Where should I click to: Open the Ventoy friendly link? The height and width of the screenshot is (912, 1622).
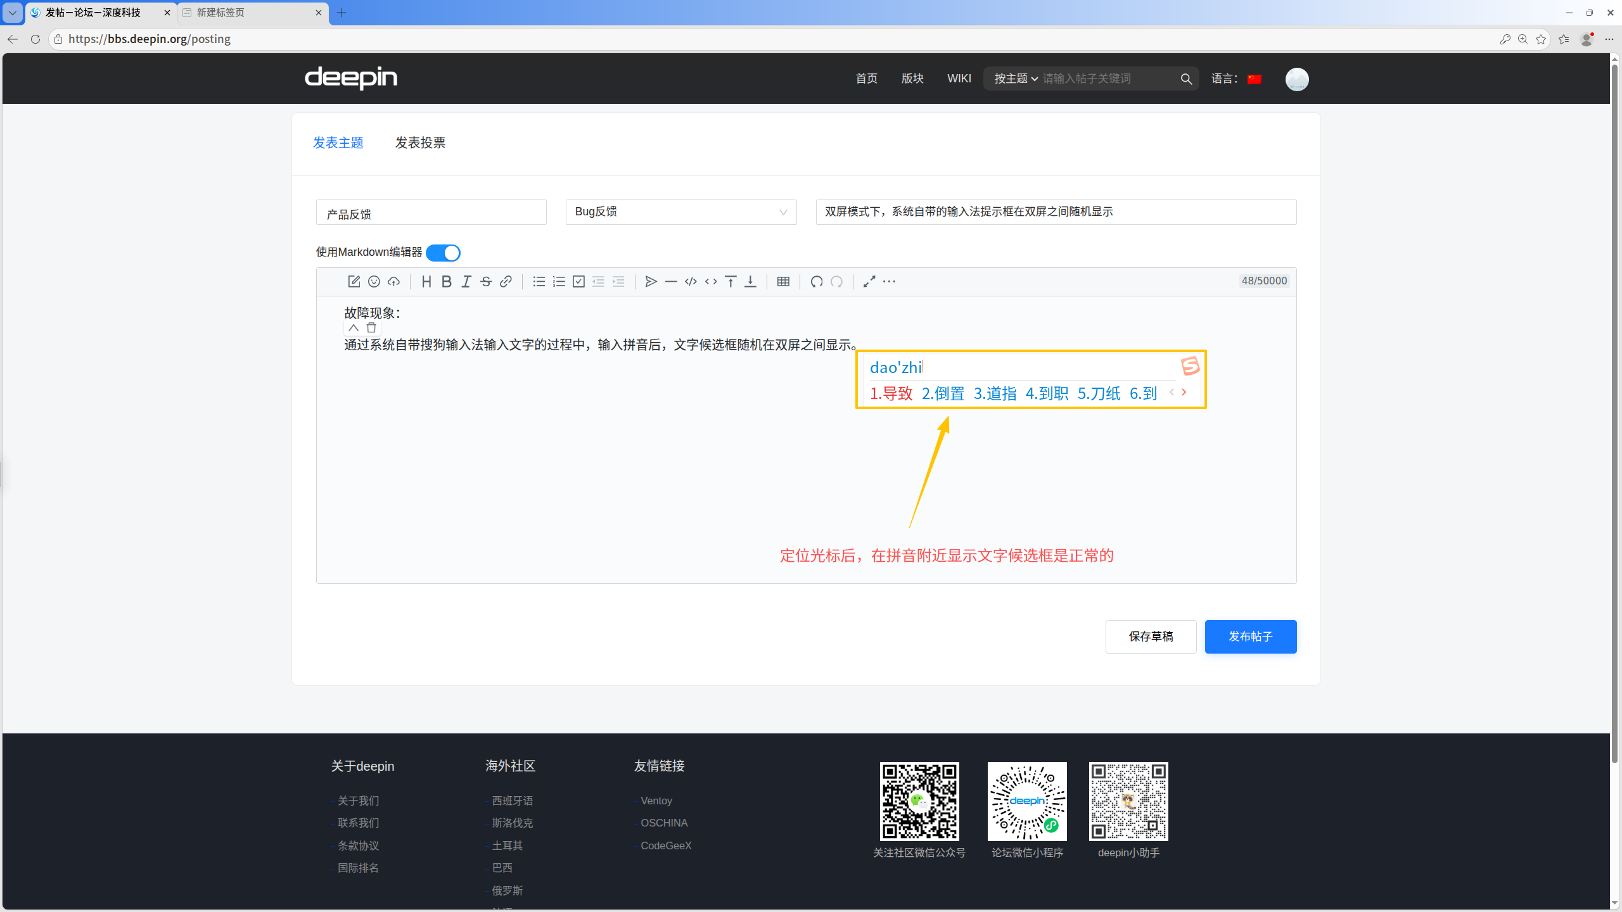656,801
